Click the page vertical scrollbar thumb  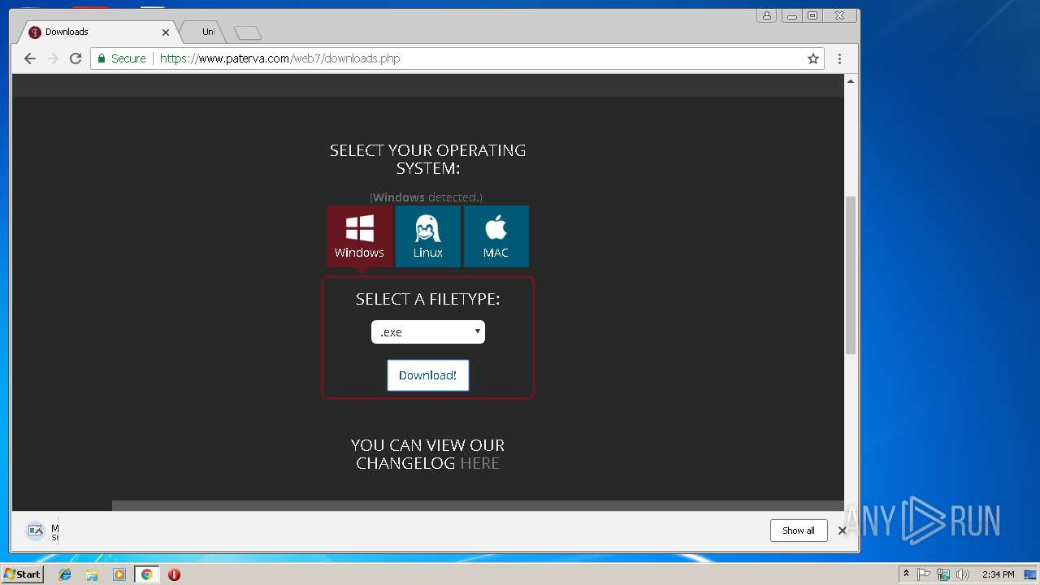pyautogui.click(x=851, y=275)
